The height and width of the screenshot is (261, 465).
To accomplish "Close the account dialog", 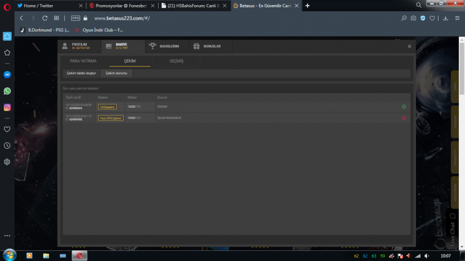I will click(409, 46).
